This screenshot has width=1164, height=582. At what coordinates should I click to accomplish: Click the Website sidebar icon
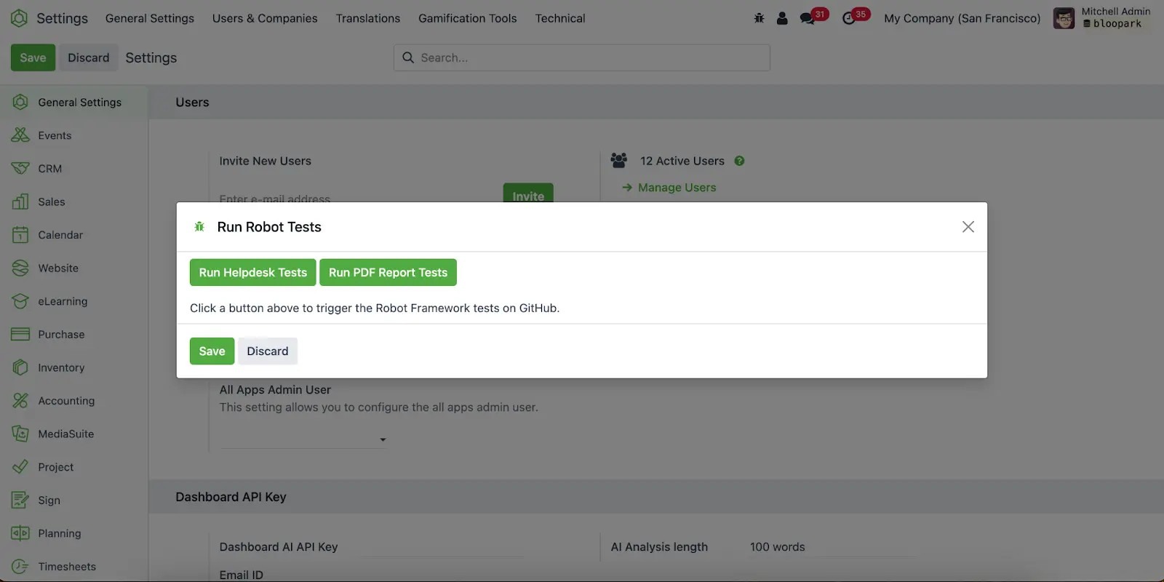[20, 268]
